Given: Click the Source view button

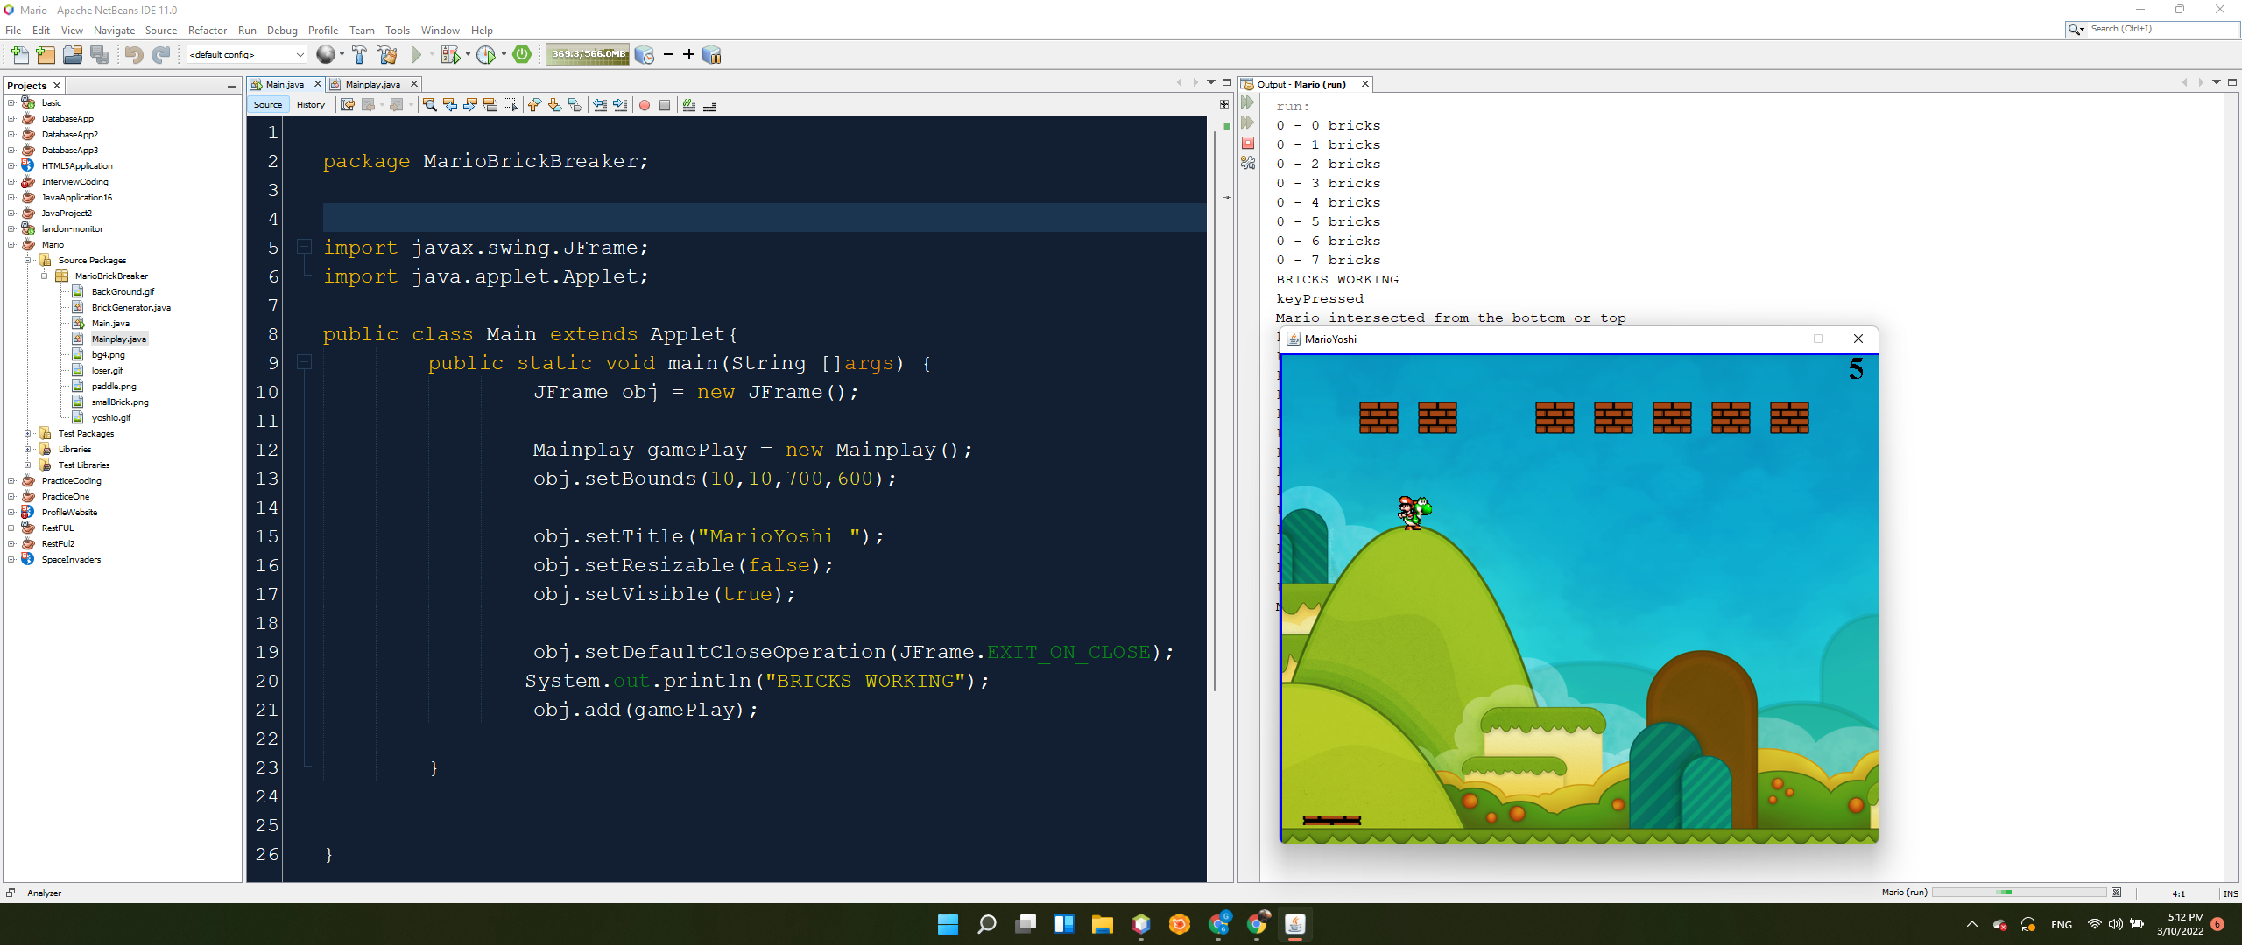Looking at the screenshot, I should (268, 105).
